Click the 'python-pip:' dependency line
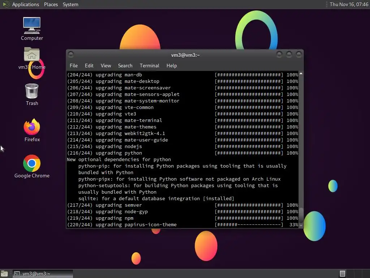 182,166
